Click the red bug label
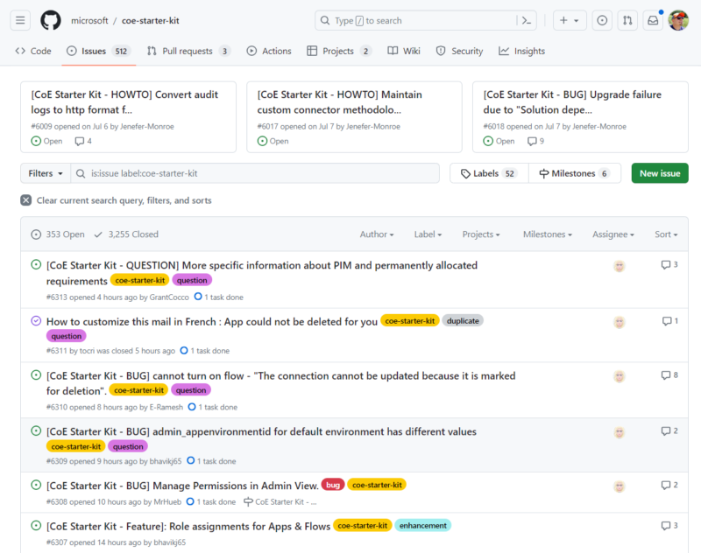 point(333,485)
